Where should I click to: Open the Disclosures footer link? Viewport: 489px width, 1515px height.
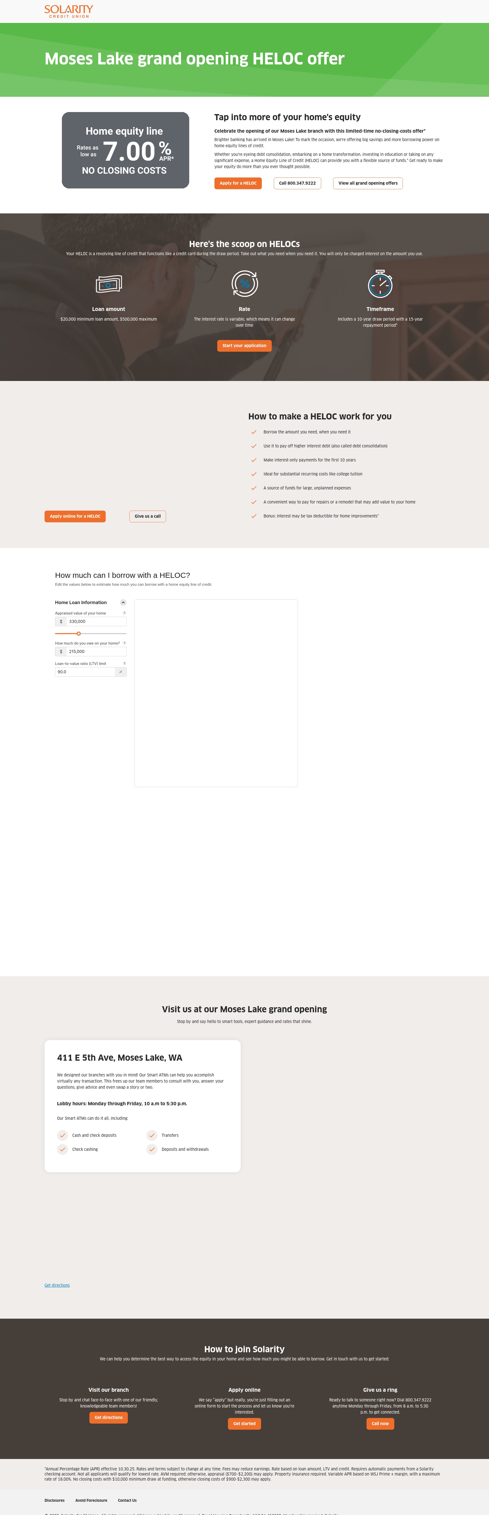coord(55,1500)
